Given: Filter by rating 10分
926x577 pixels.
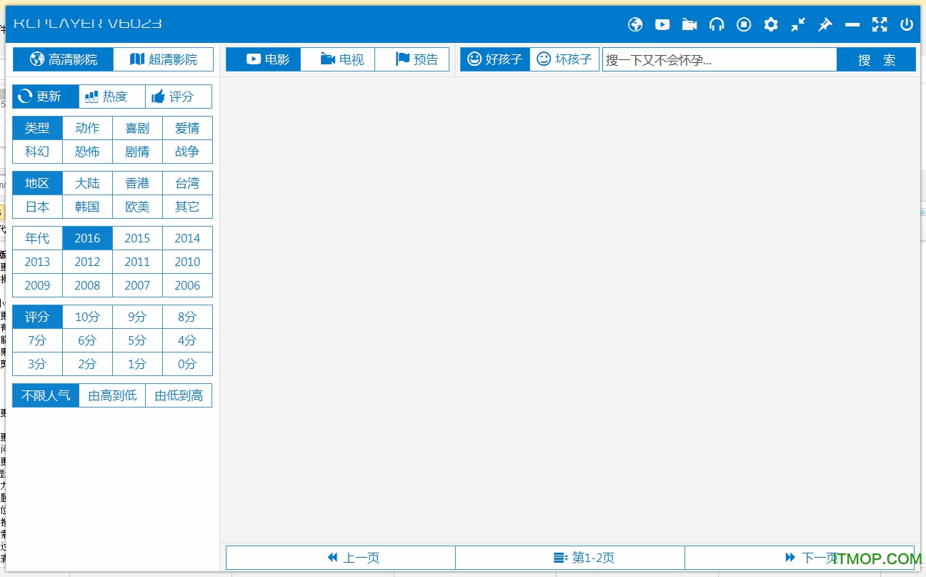Looking at the screenshot, I should coord(87,317).
